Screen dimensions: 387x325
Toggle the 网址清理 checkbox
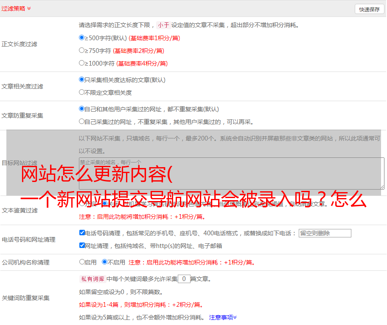pos(82,245)
